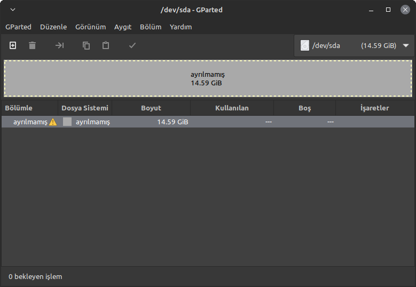The image size is (416, 287).
Task: Select the unallocated 14.59 GiB disk graphic
Action: tap(208, 78)
